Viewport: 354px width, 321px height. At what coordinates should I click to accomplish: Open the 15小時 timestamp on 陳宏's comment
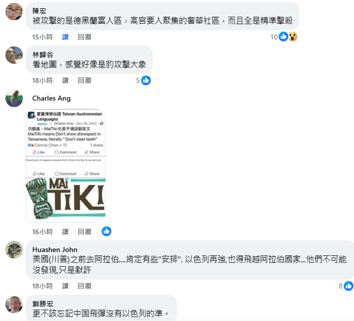coord(42,37)
